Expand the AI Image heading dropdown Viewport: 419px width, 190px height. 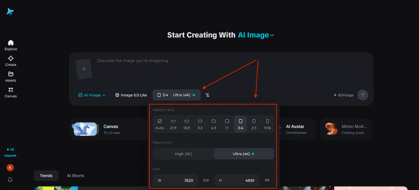click(256, 35)
